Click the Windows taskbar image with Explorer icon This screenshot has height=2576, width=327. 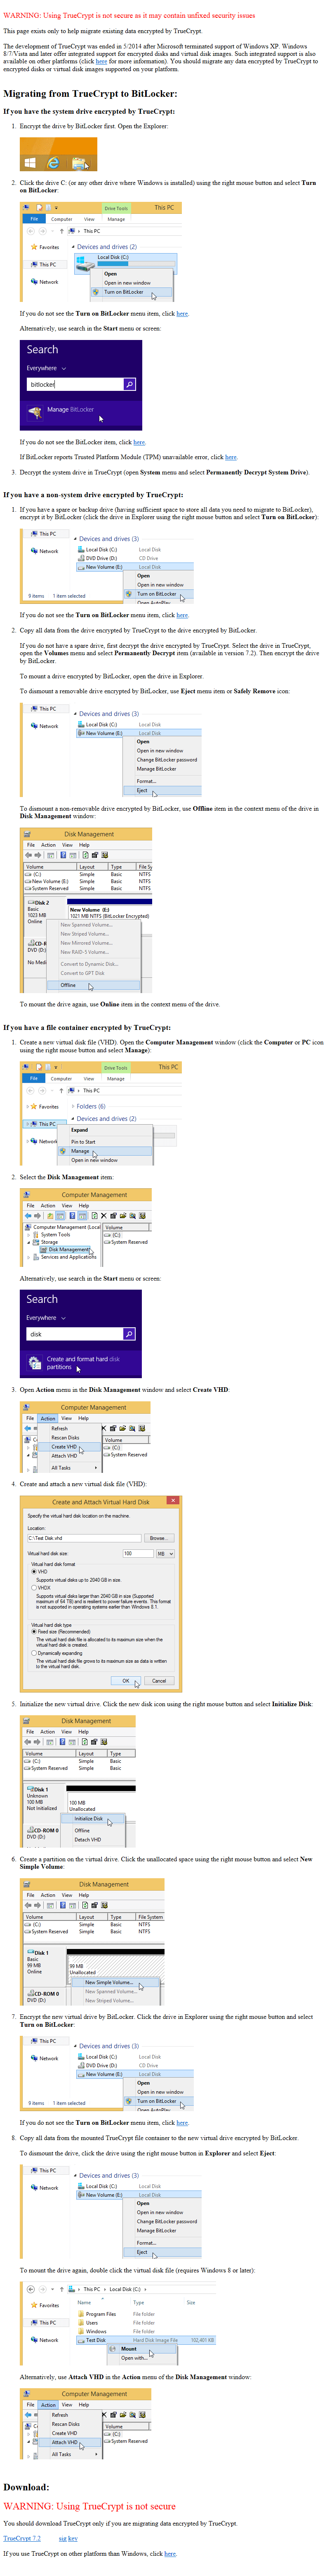(59, 154)
